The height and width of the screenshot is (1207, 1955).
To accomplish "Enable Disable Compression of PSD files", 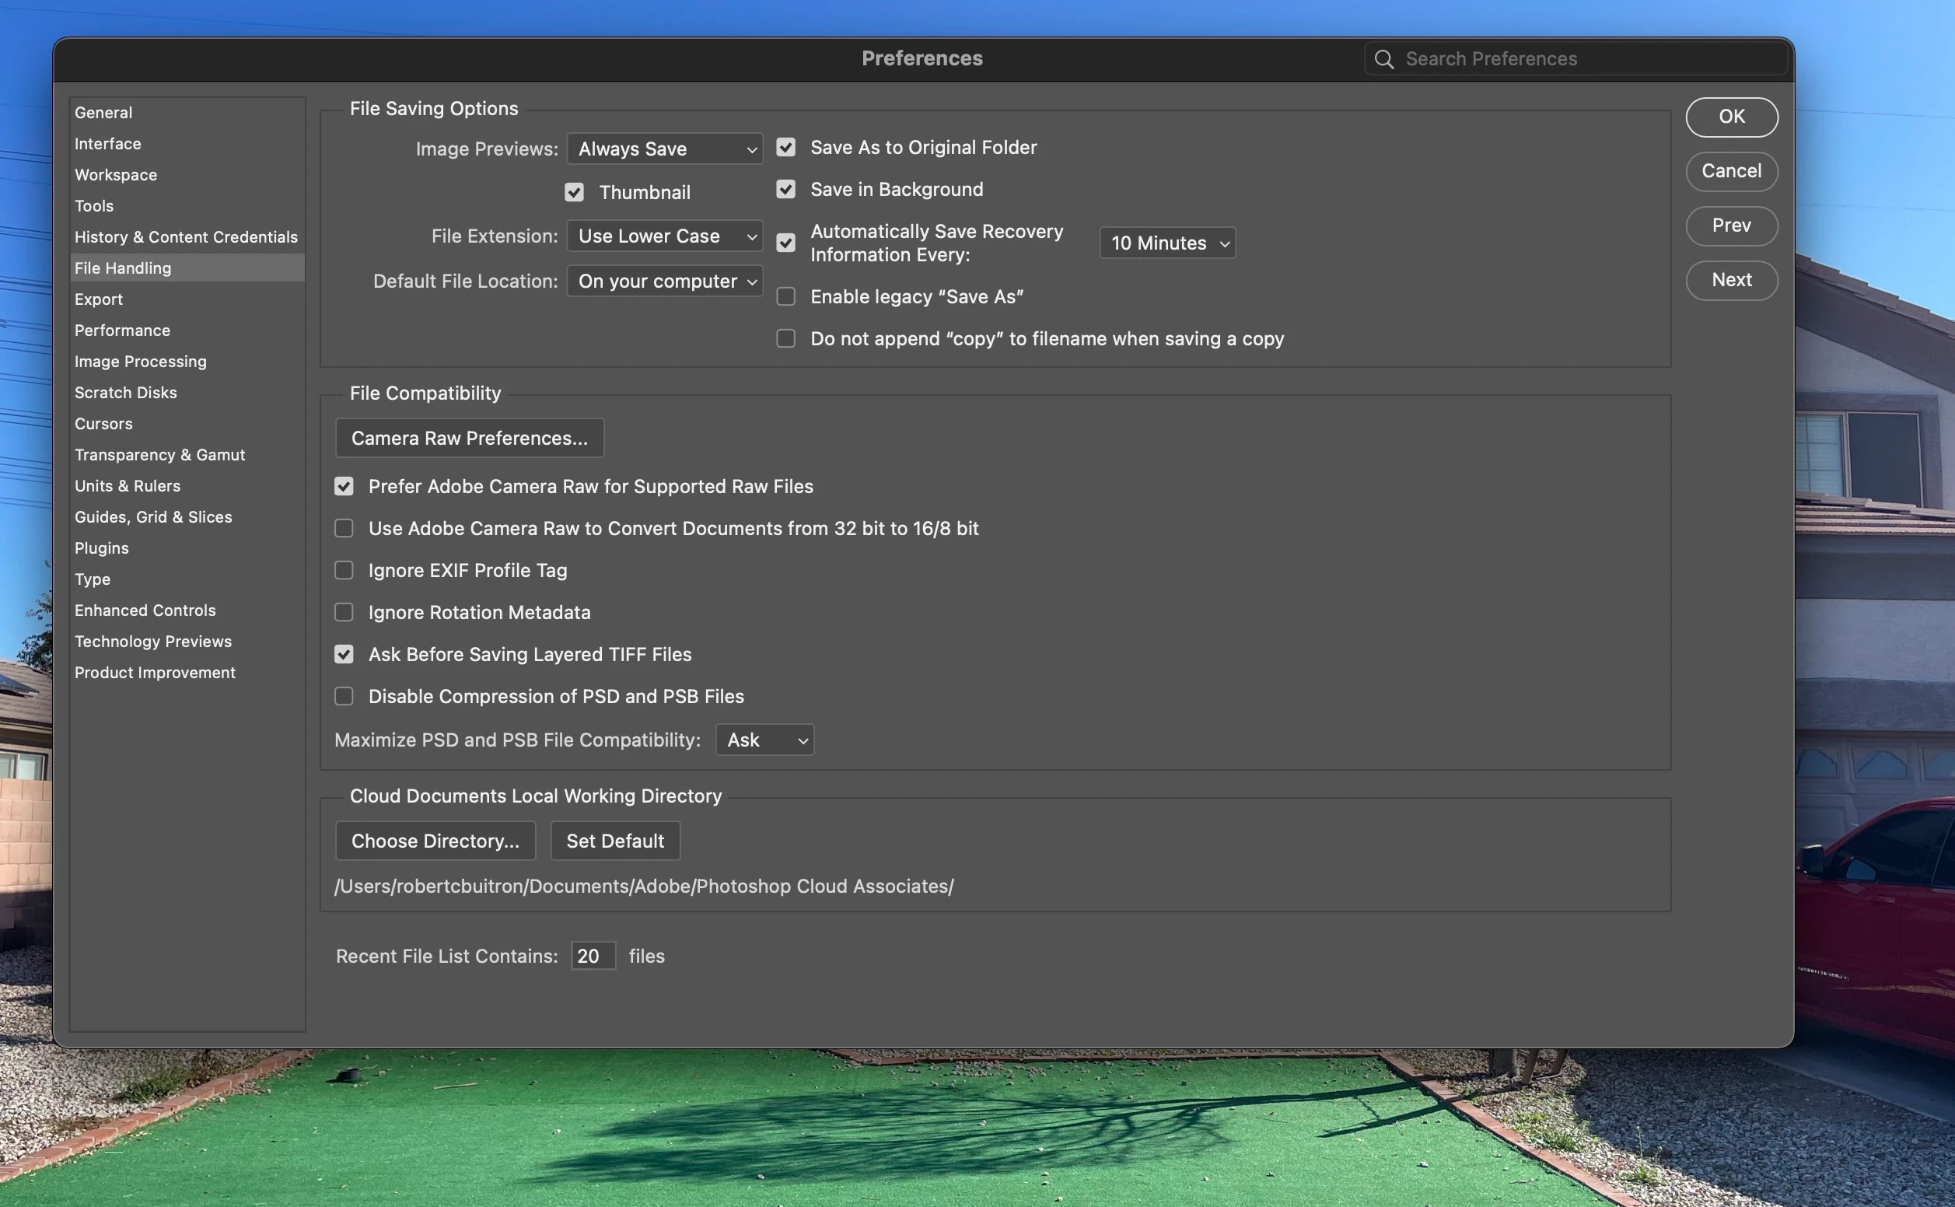I will coord(344,696).
